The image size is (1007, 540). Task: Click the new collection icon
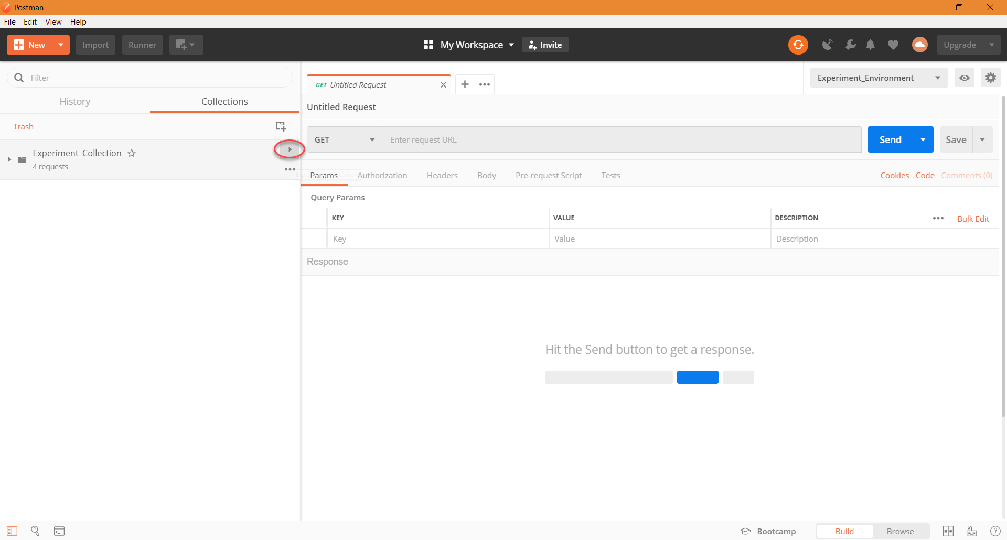(281, 126)
